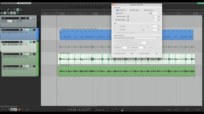
Task: Click the 5.4.64 / 0:12.277 time display
Action: pyautogui.click(x=79, y=110)
